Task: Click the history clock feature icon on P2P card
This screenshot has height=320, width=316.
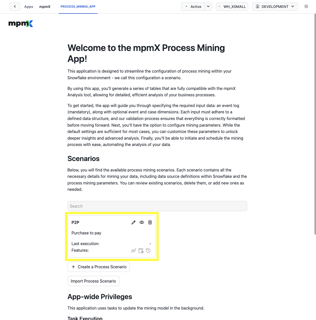Action: pyautogui.click(x=148, y=250)
